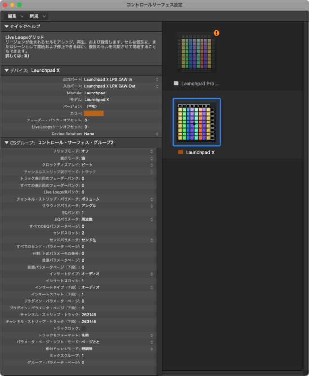Collapse the デバイス section triangle
Image resolution: width=309 pixels, height=376 pixels.
[7, 70]
